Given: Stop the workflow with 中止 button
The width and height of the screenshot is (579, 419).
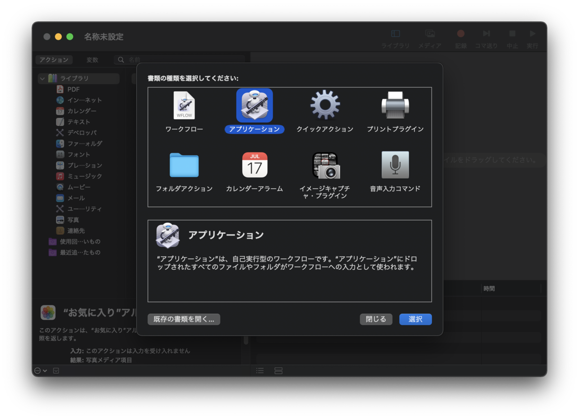Looking at the screenshot, I should tap(512, 34).
